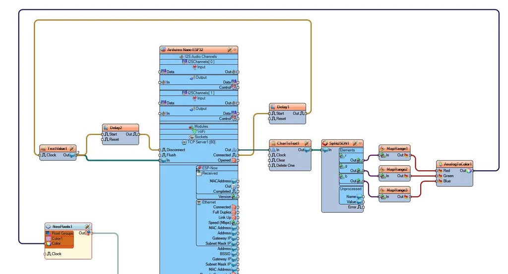Click the Reset input pin of Delay2

tap(103, 139)
